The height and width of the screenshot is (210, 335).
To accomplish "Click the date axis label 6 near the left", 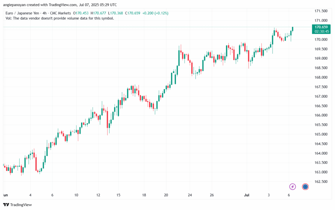I will pyautogui.click(x=52, y=195).
